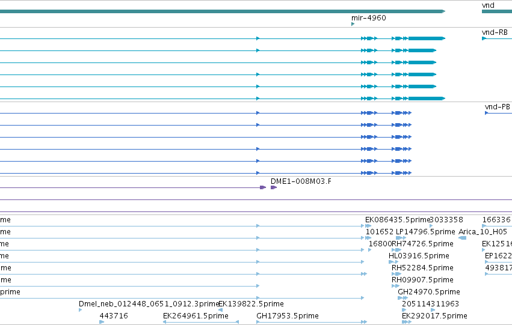Click the EK1251 feature label
The width and height of the screenshot is (512, 325).
(x=496, y=244)
